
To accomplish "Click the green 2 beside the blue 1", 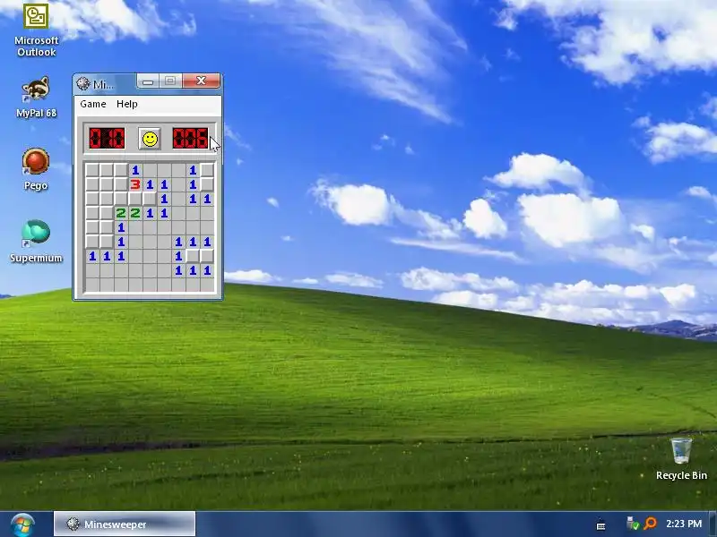I will 135,213.
